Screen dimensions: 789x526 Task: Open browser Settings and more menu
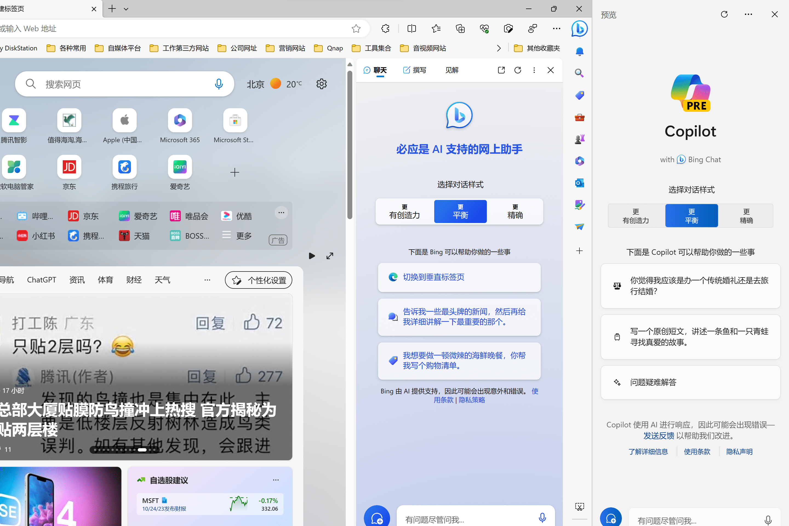click(x=556, y=28)
